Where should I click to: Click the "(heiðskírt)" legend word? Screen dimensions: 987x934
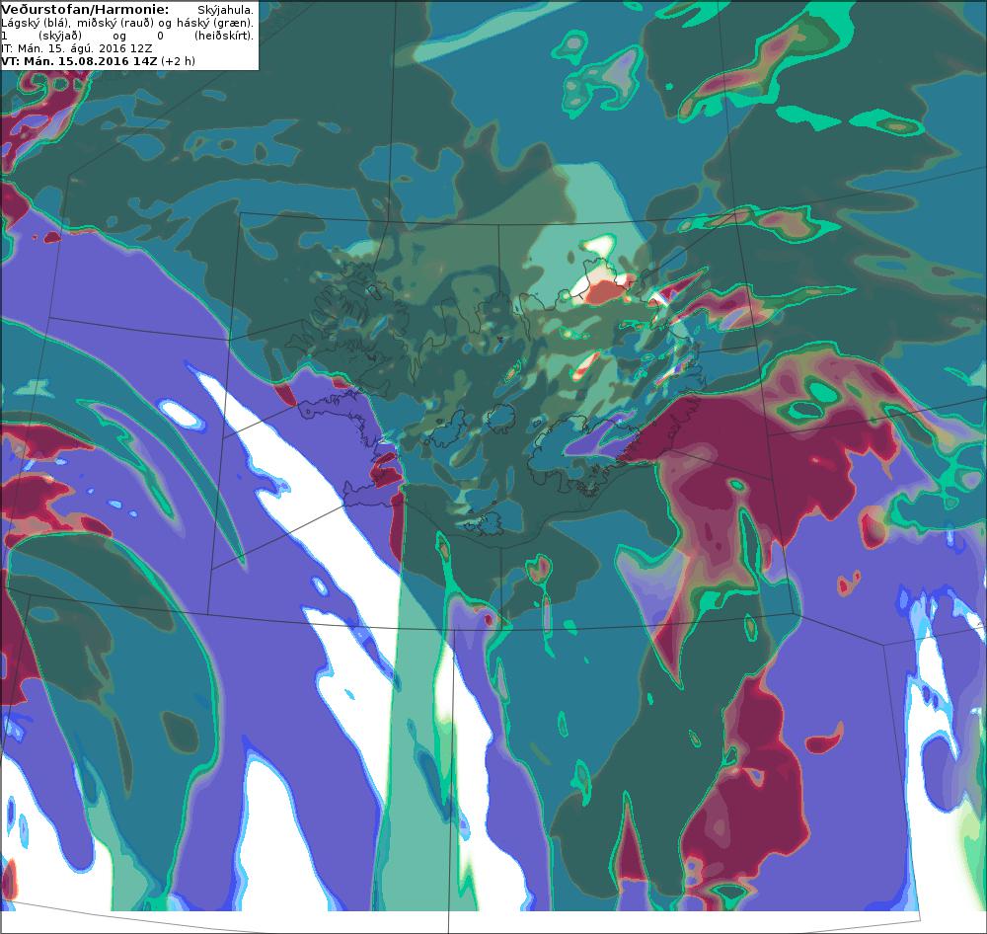224,36
